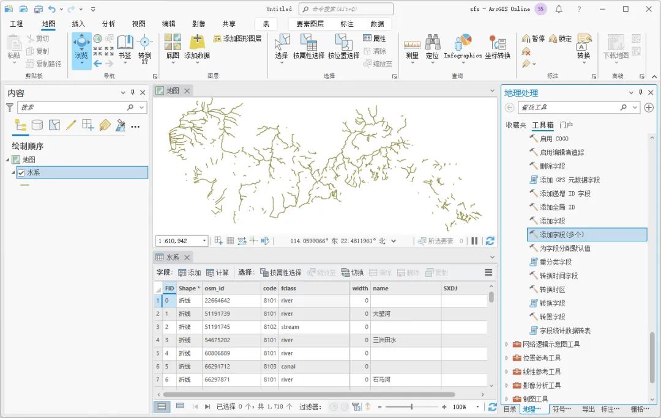Toggle visibility of the 水系 layer
This screenshot has height=418, width=661.
pos(21,172)
